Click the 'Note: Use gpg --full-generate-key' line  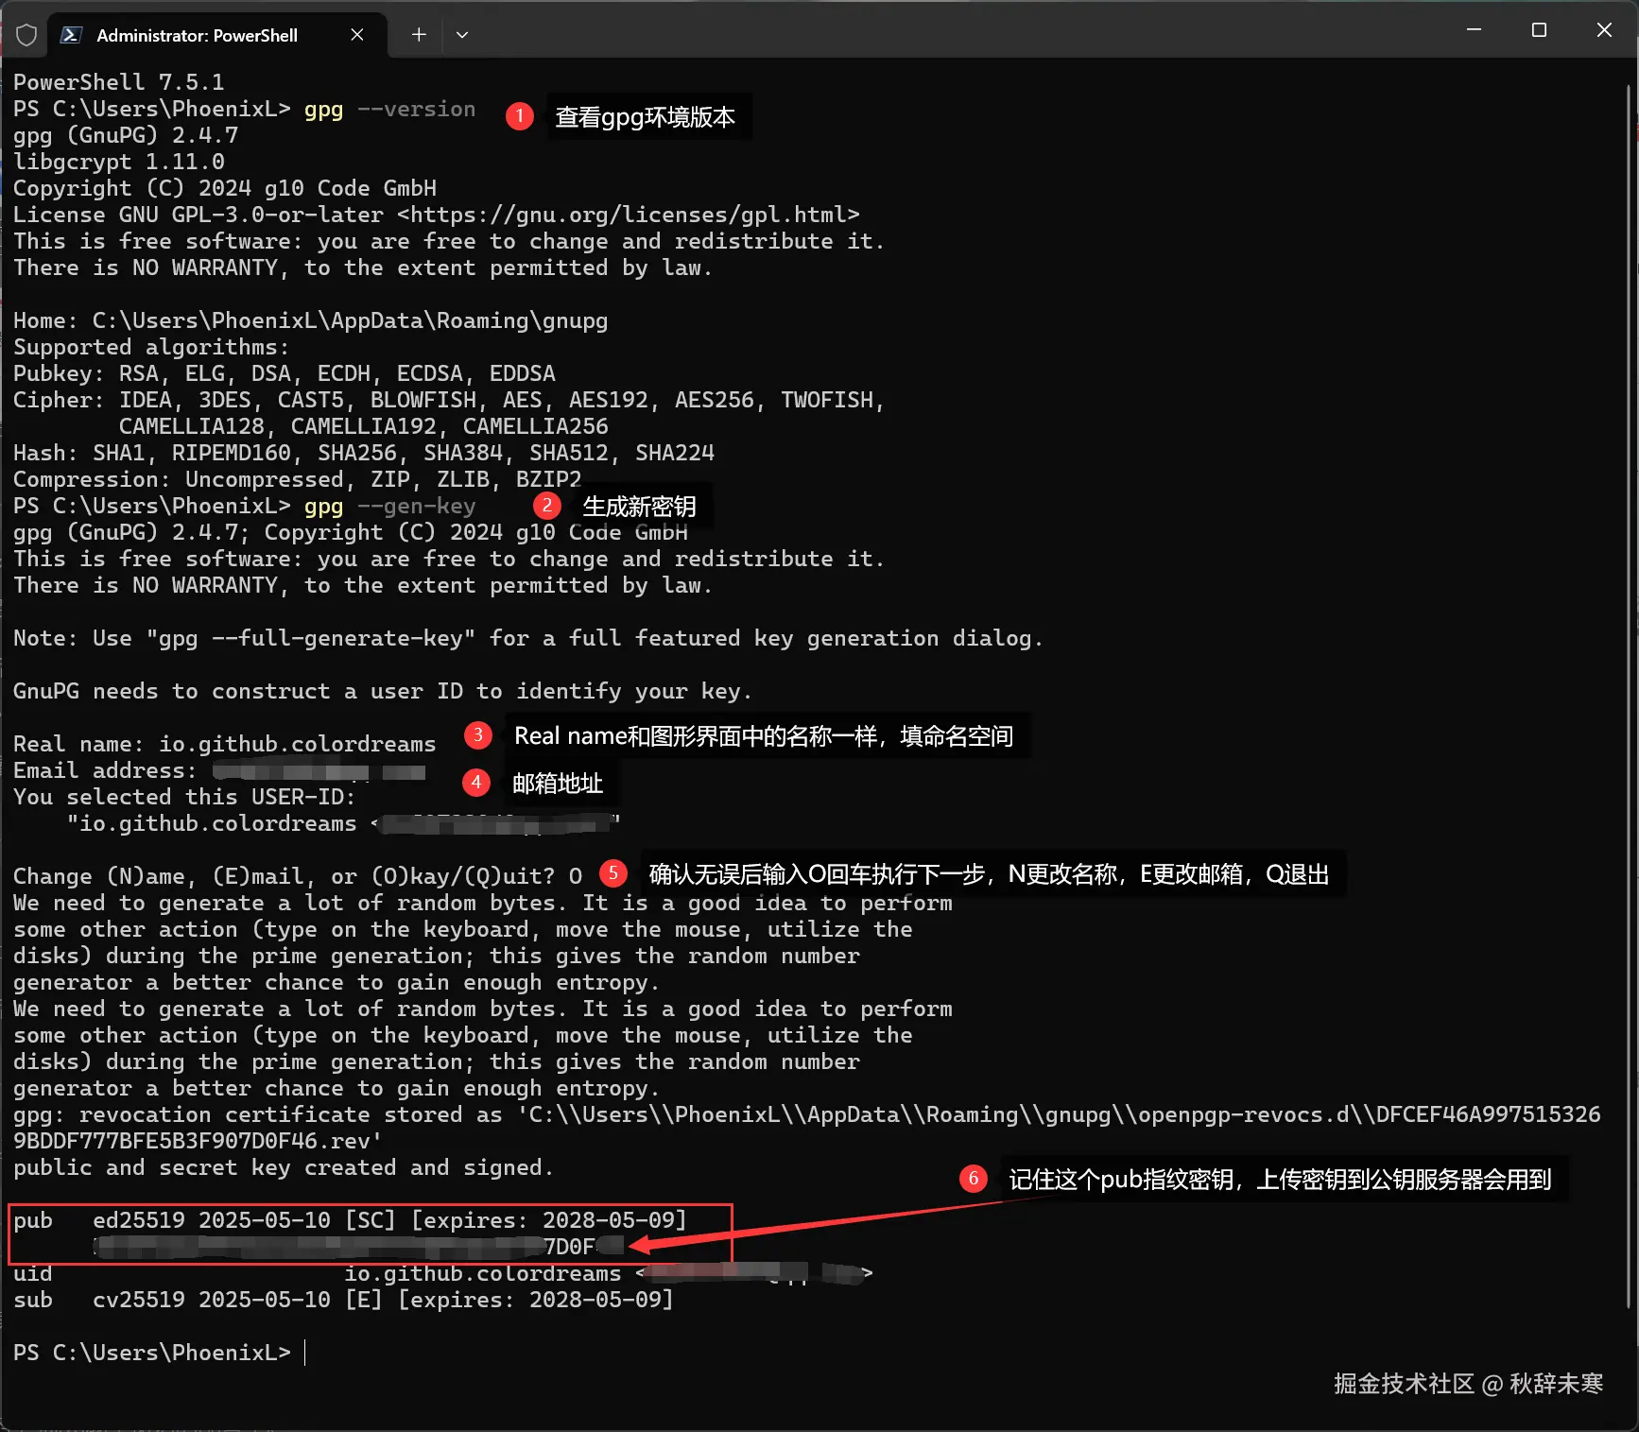click(528, 638)
